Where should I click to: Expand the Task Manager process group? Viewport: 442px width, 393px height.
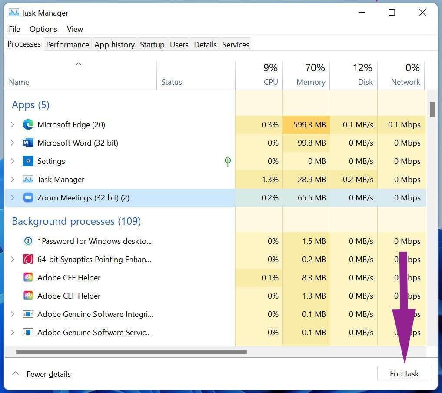pyautogui.click(x=13, y=179)
